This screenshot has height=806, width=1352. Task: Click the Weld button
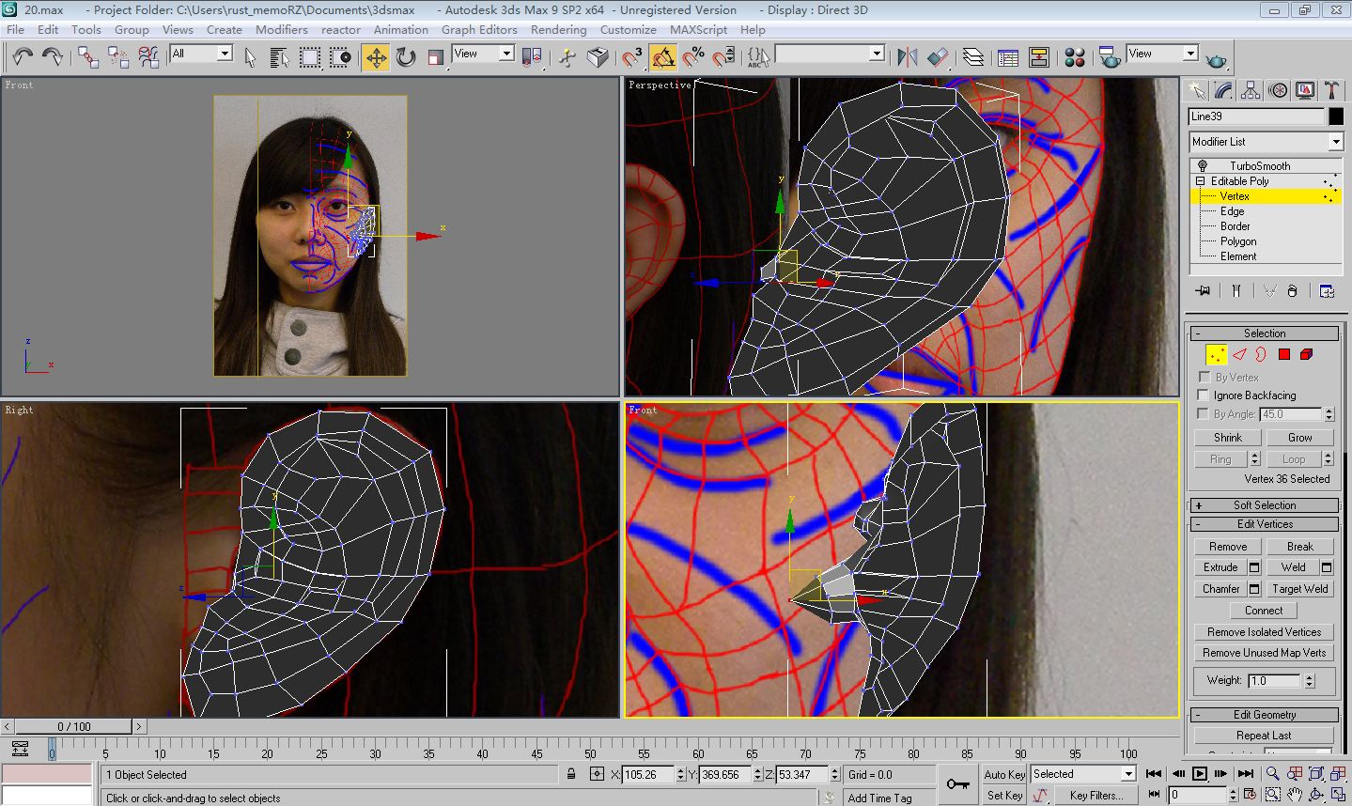pyautogui.click(x=1293, y=567)
